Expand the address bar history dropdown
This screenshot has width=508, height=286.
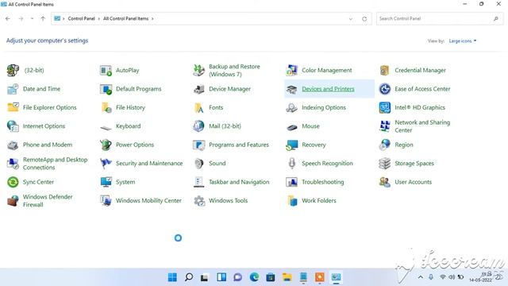pyautogui.click(x=351, y=19)
